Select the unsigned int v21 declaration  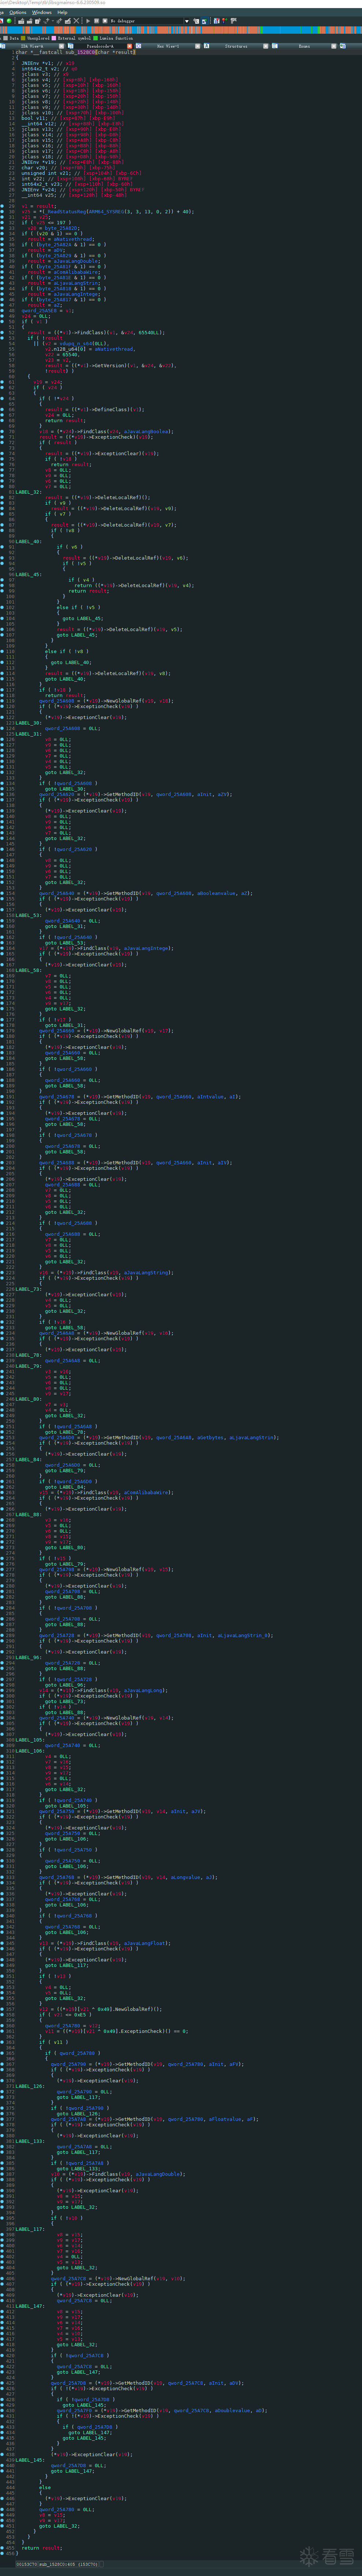tap(80, 173)
